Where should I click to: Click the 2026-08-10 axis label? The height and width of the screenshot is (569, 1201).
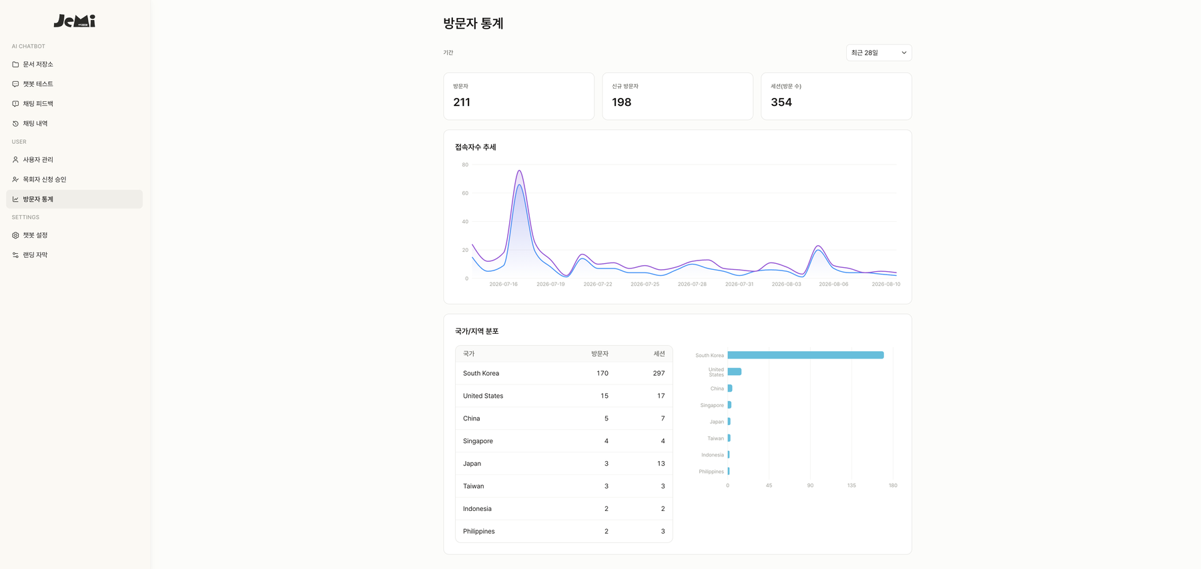(x=885, y=284)
